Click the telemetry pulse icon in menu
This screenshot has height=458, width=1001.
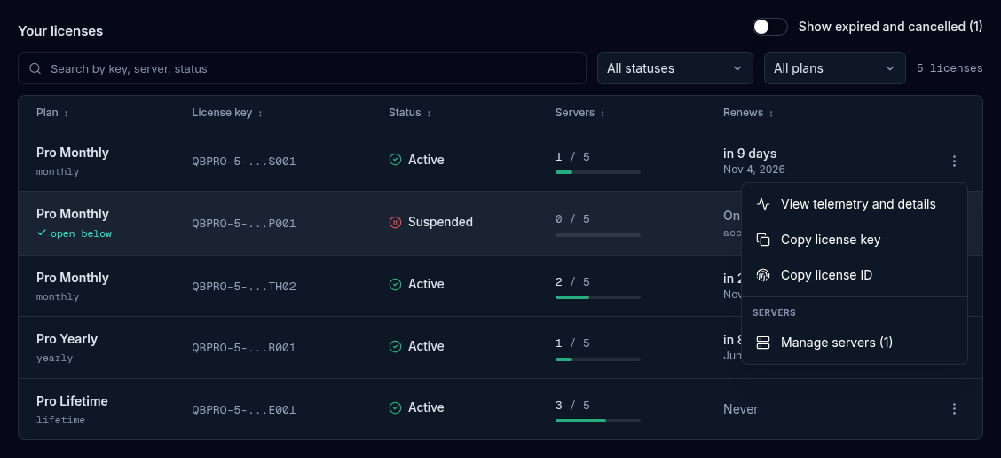(x=763, y=204)
